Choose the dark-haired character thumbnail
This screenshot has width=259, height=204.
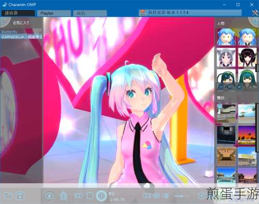[247, 57]
